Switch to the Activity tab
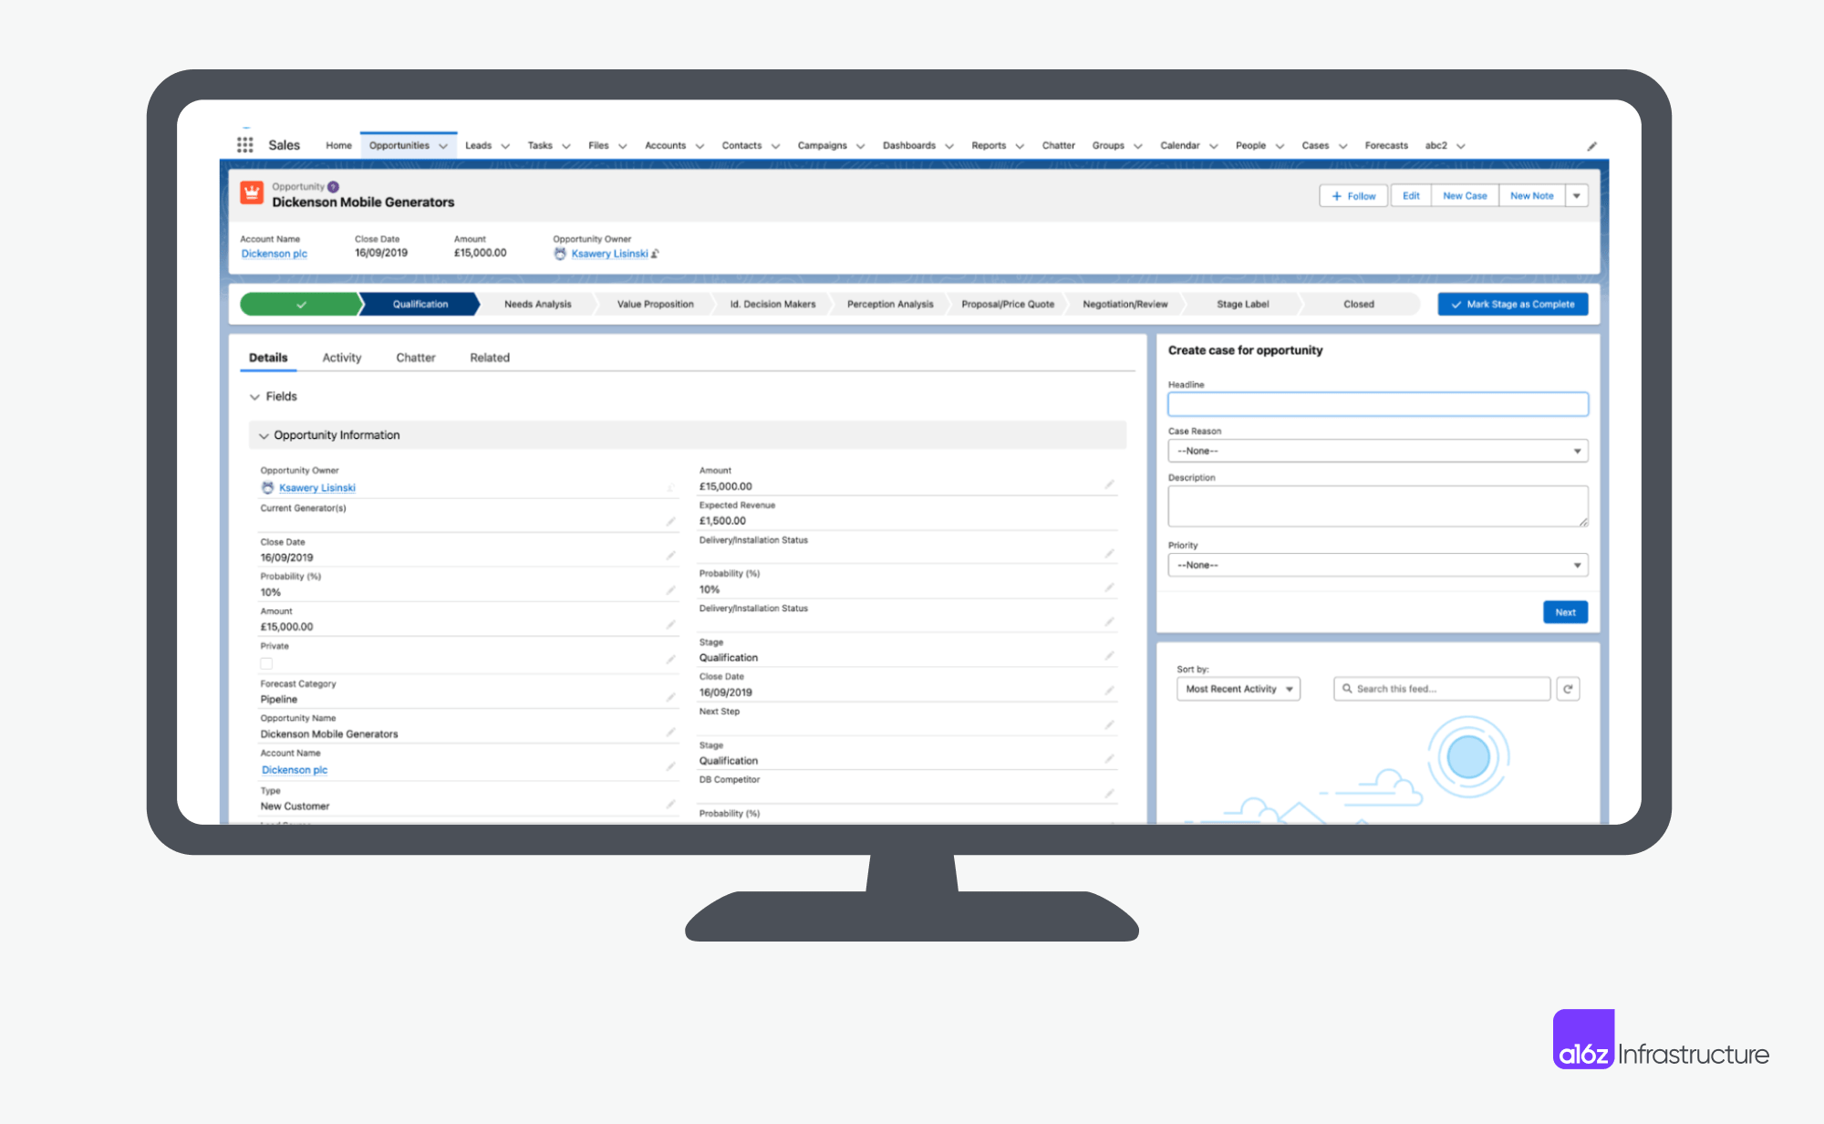This screenshot has height=1124, width=1824. point(342,358)
